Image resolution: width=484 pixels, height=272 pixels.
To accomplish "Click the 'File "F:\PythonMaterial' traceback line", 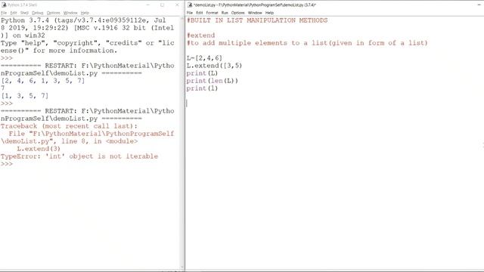I will pyautogui.click(x=92, y=134).
